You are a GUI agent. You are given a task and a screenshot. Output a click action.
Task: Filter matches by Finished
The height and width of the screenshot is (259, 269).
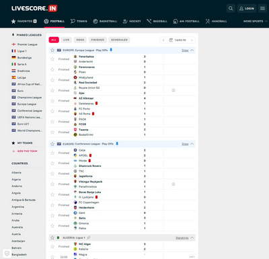coord(98,40)
